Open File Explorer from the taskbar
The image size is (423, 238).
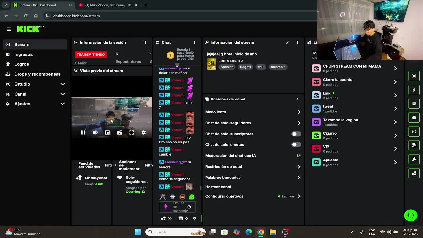tap(273, 232)
